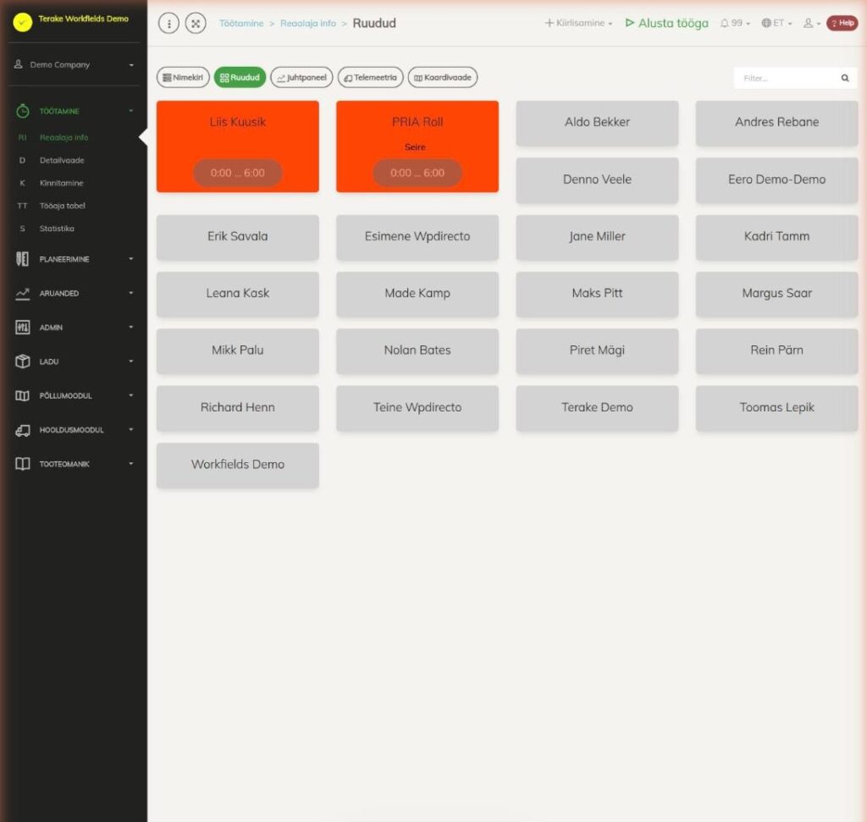Viewport: 867px width, 822px height.
Task: Select the Andres Rebane tile
Action: pyautogui.click(x=777, y=123)
